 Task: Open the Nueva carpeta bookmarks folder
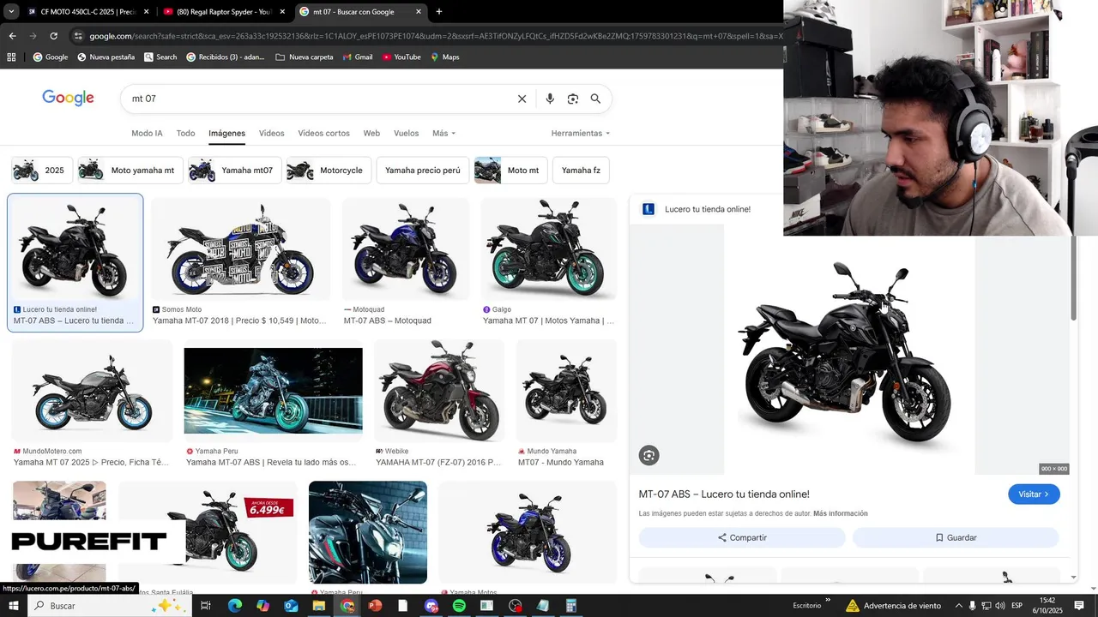(305, 57)
